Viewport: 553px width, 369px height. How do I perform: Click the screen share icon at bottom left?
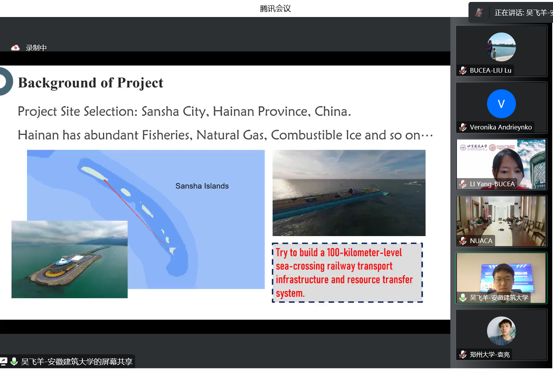click(3, 362)
